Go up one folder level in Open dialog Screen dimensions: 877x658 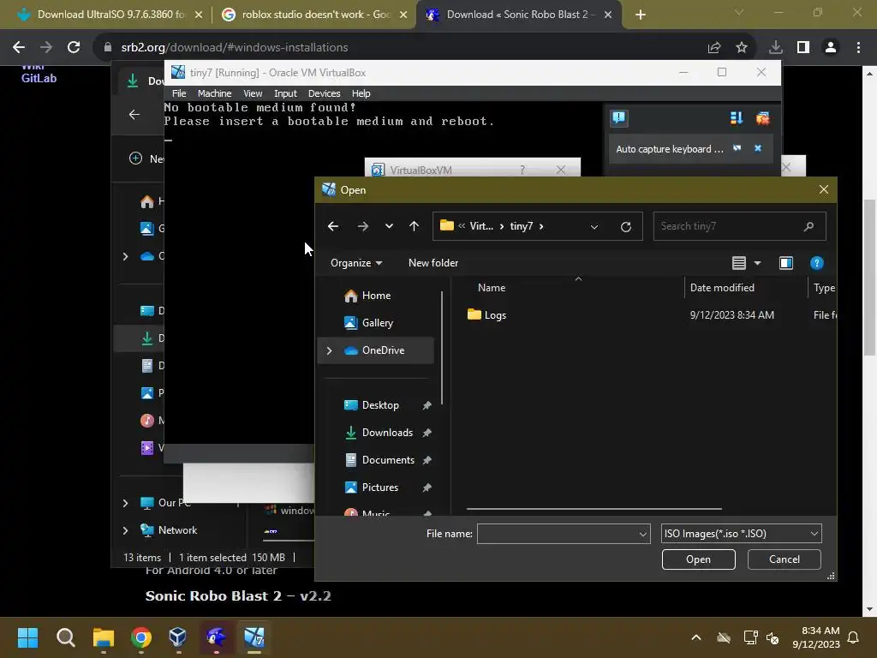[414, 226]
